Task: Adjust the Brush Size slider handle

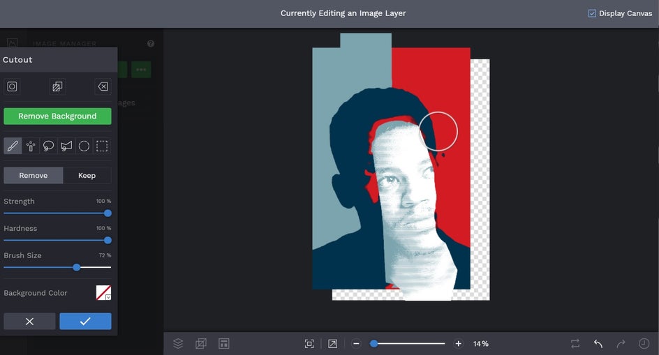Action: pos(77,267)
